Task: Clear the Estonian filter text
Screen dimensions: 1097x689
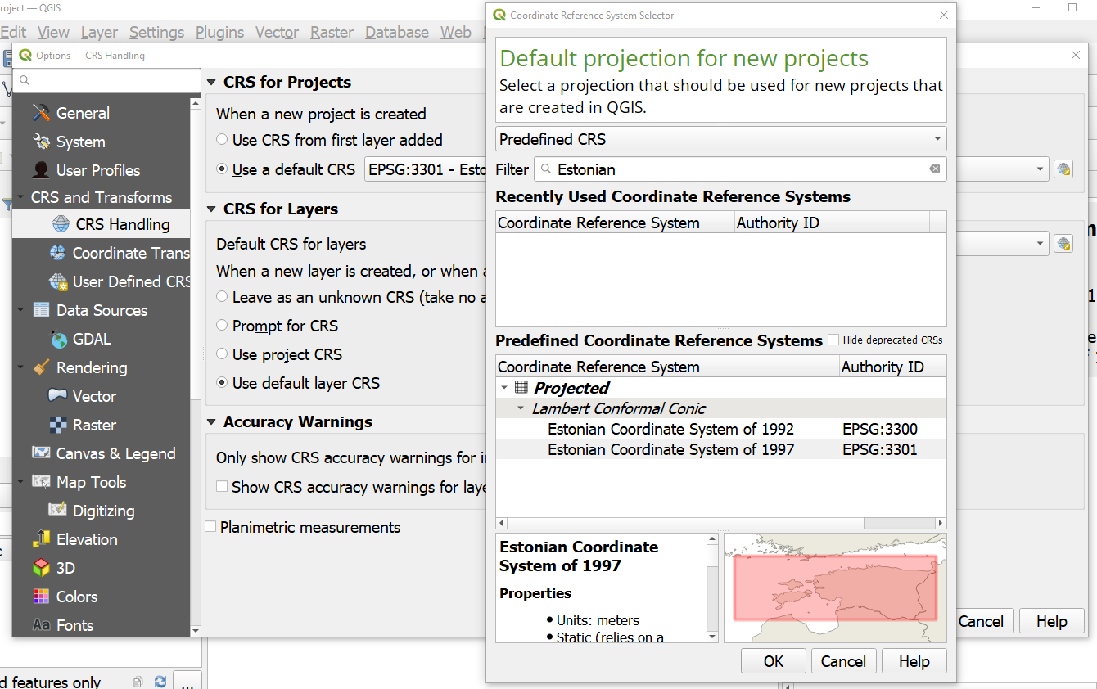Action: 934,169
